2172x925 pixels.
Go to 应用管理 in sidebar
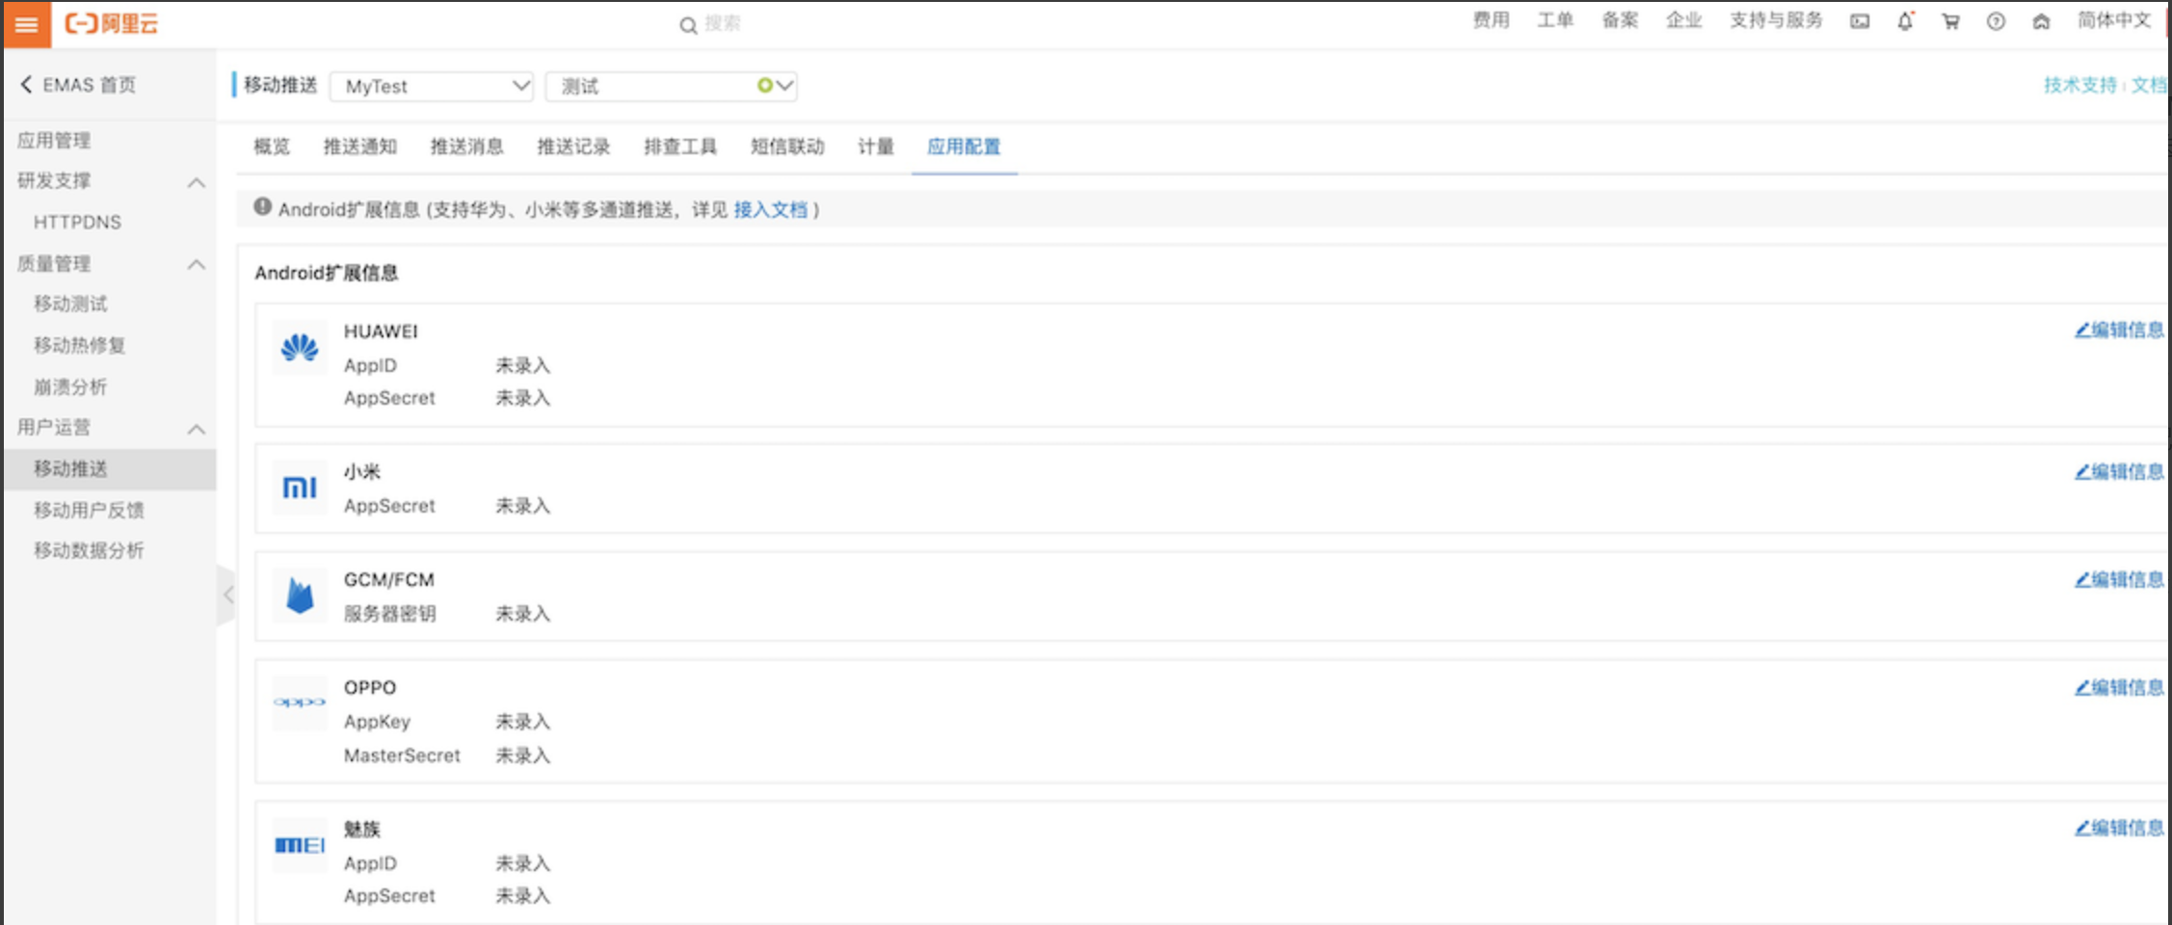[x=54, y=141]
